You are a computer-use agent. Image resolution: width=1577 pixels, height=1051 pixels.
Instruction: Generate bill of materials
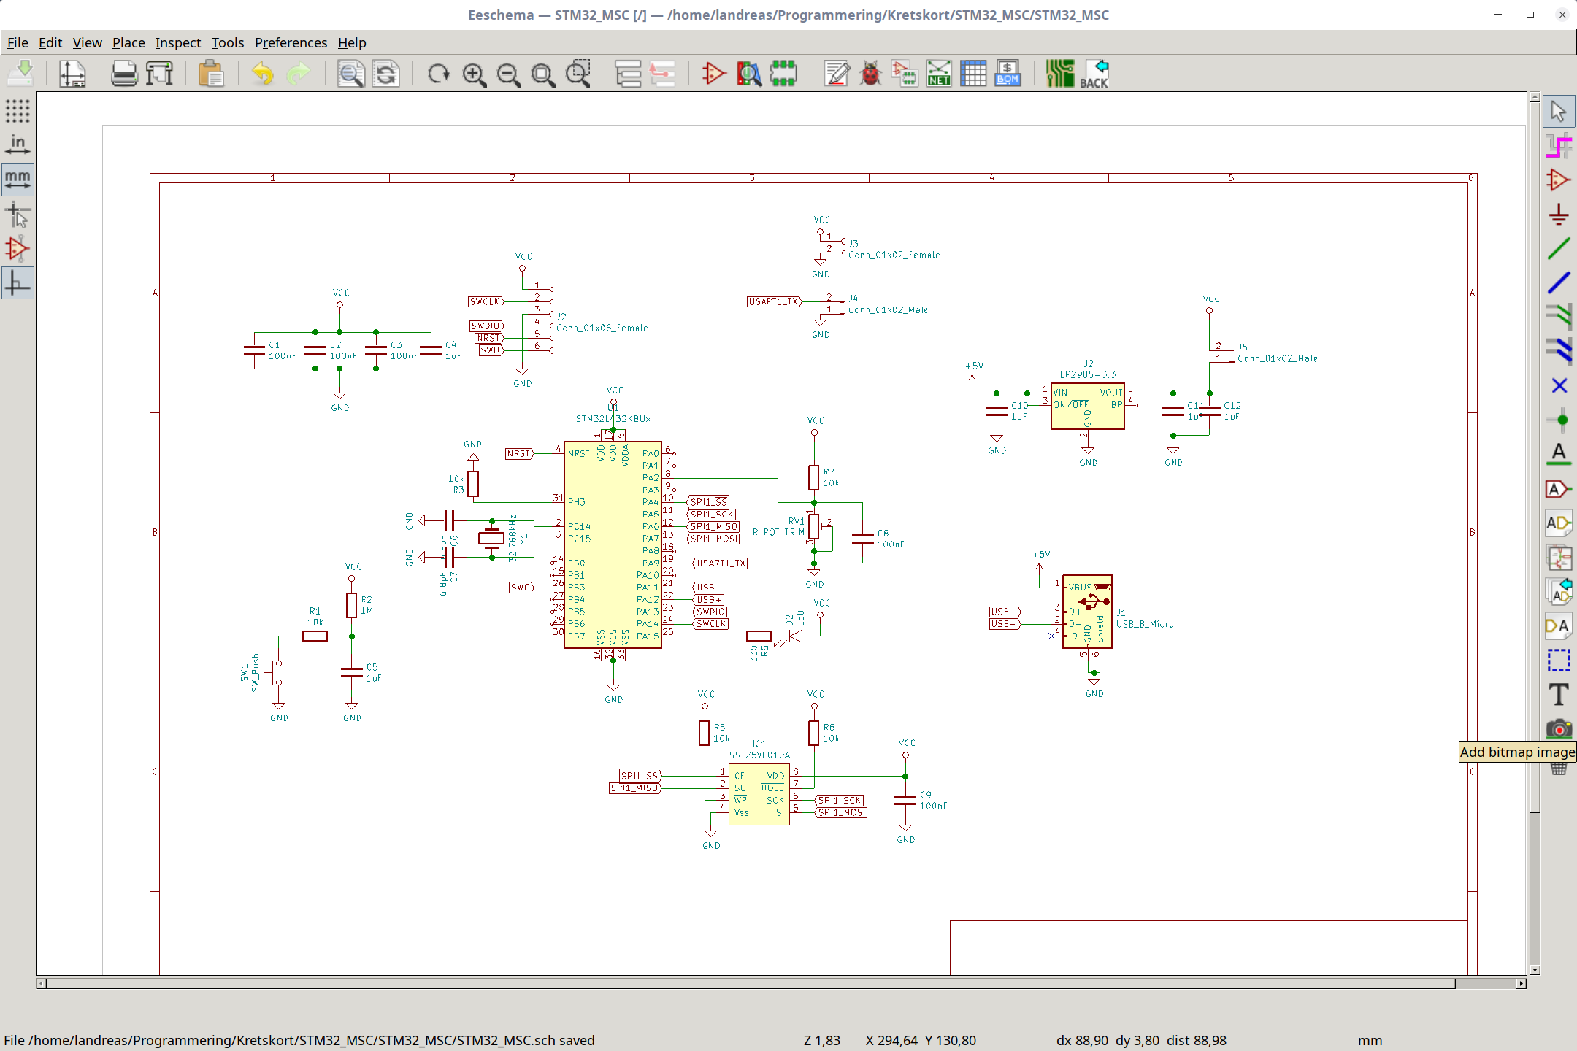(x=1008, y=74)
